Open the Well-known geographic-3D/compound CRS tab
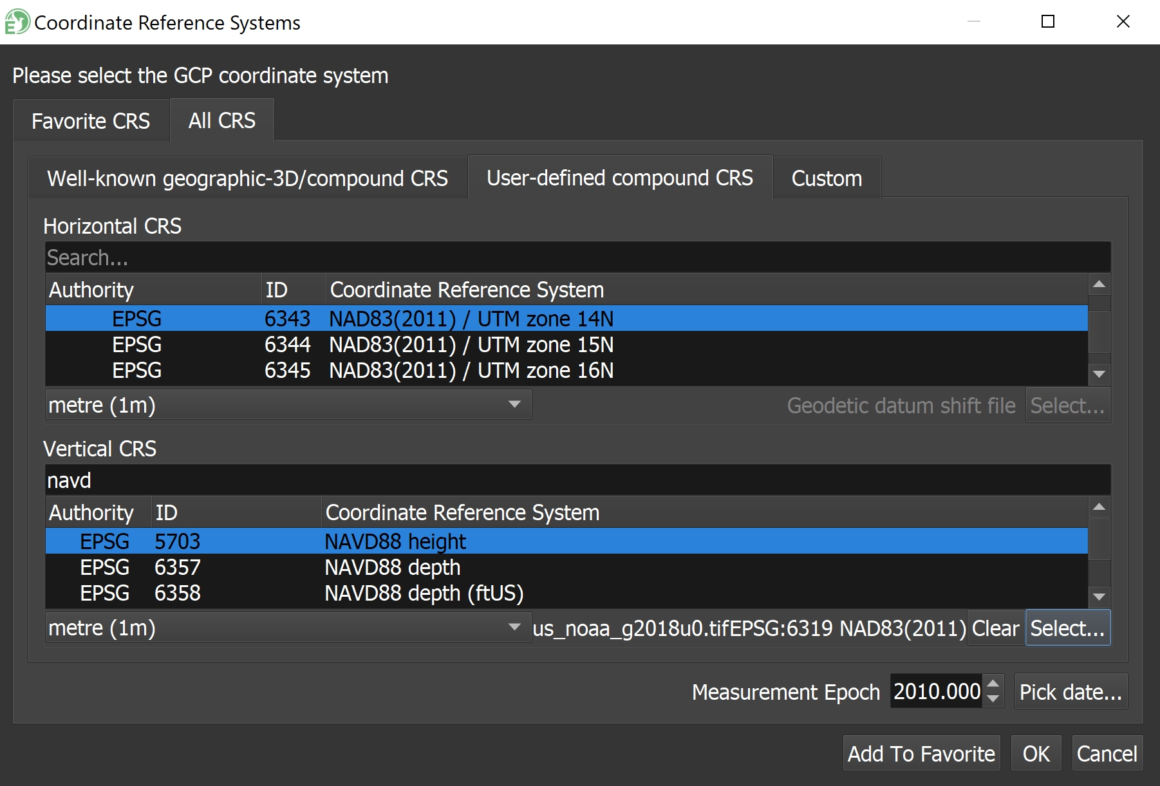The height and width of the screenshot is (786, 1160). click(x=247, y=178)
